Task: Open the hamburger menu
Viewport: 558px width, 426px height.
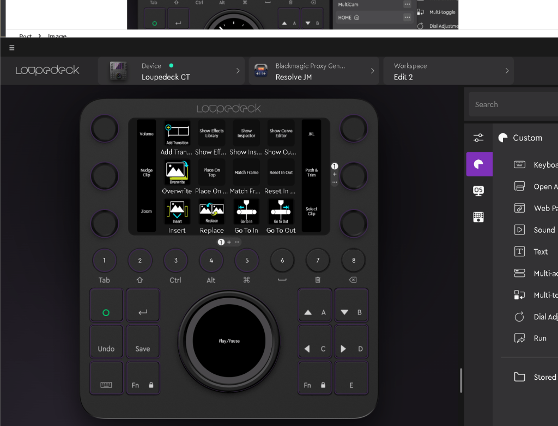Action: pyautogui.click(x=12, y=48)
